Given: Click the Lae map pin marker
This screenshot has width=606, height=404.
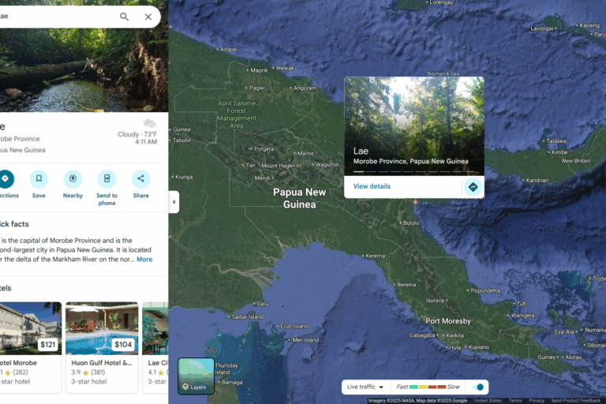Looking at the screenshot, I should (x=415, y=202).
